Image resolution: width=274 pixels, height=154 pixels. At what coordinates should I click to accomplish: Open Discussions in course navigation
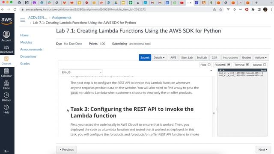click(28, 56)
